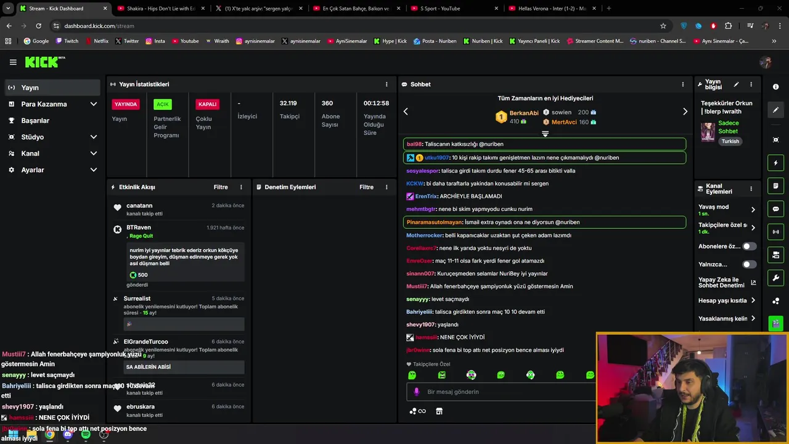Pick the first green blob emote
Screen dimensions: 789x444
[412, 375]
